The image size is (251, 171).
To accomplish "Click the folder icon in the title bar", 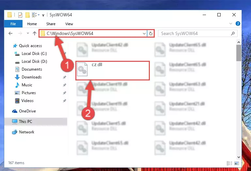I will click(9, 15).
